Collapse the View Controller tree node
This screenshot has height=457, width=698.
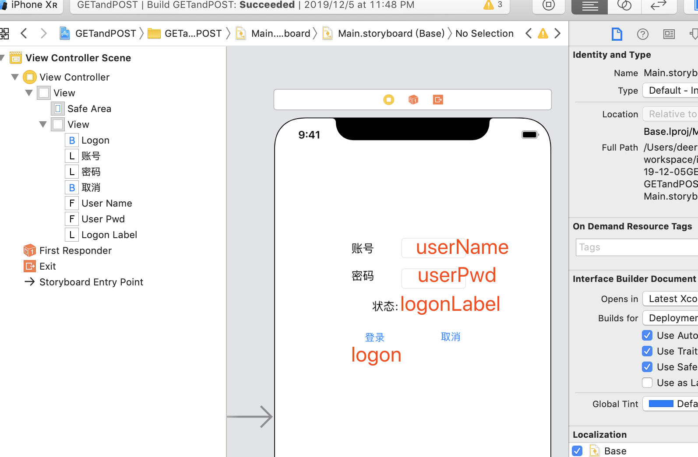coord(15,77)
